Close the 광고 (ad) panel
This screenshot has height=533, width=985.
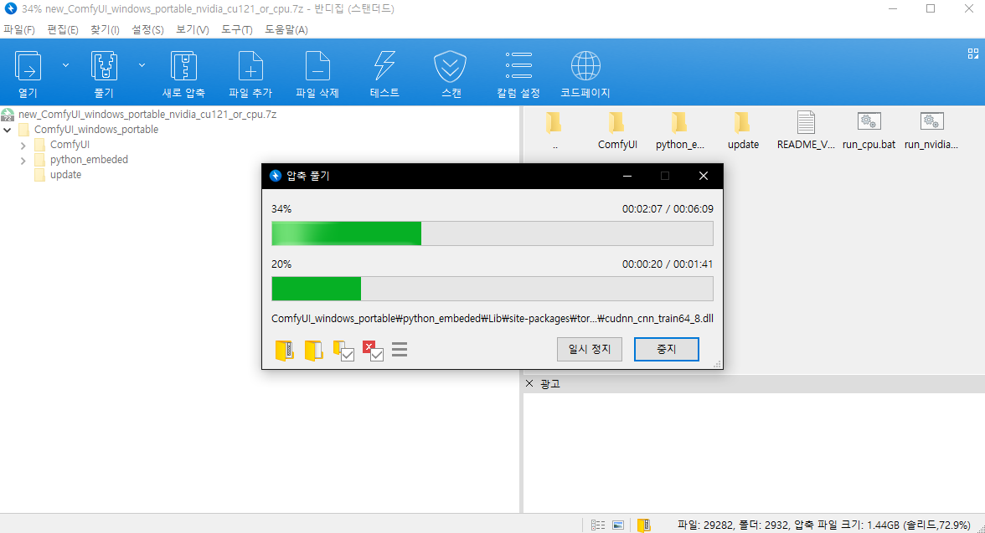coord(529,383)
